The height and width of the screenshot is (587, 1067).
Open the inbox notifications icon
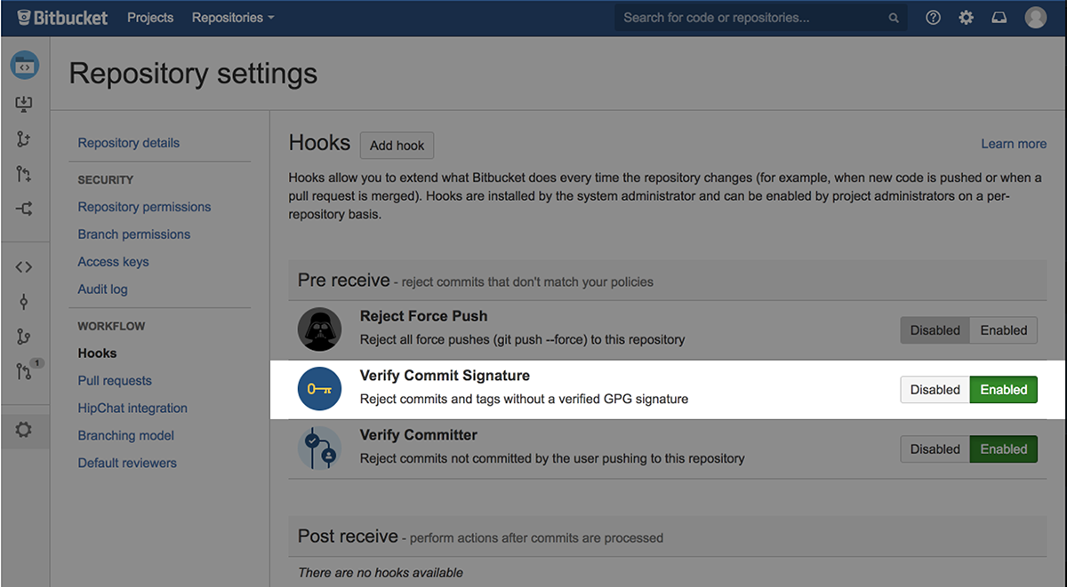point(999,17)
